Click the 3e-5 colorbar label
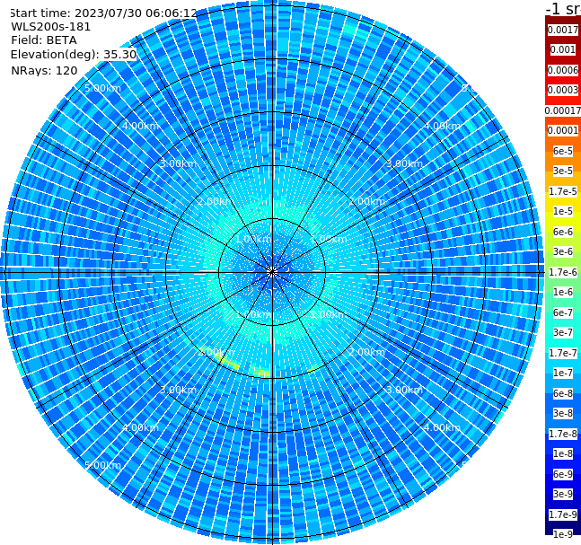 pos(563,171)
